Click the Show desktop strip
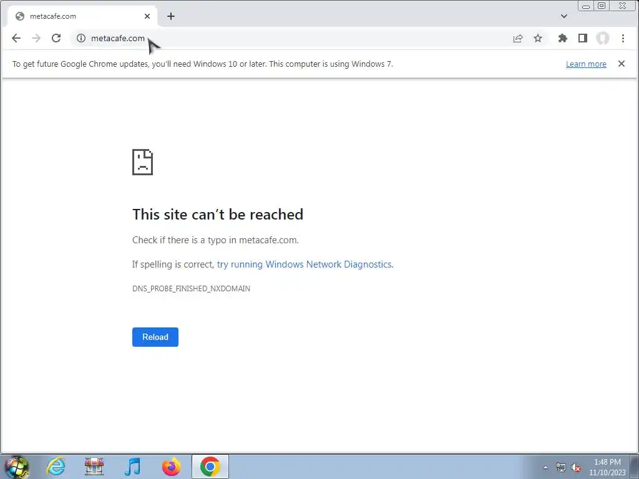The width and height of the screenshot is (639, 479). click(635, 467)
